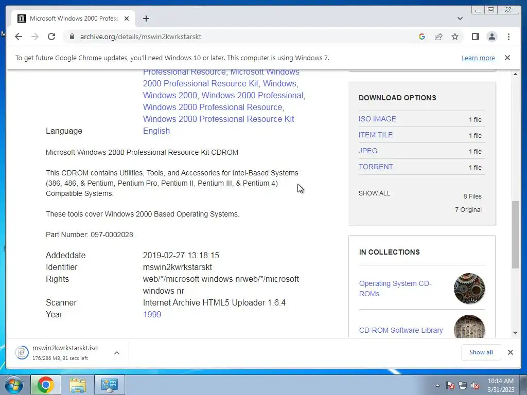Minimize the Chrome window
Viewport: 527px width, 395px height.
pos(478,10)
